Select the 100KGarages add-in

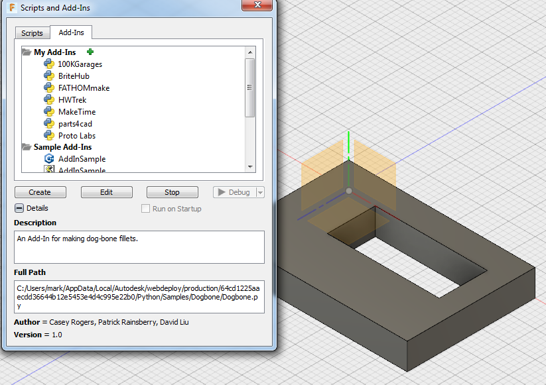(80, 64)
